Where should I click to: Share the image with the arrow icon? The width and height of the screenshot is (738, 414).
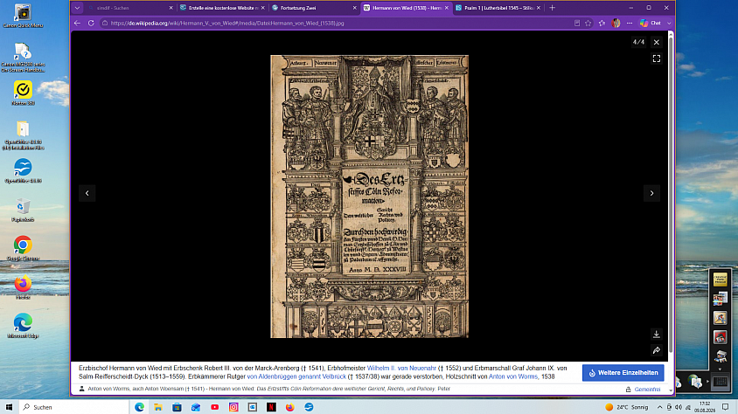657,350
